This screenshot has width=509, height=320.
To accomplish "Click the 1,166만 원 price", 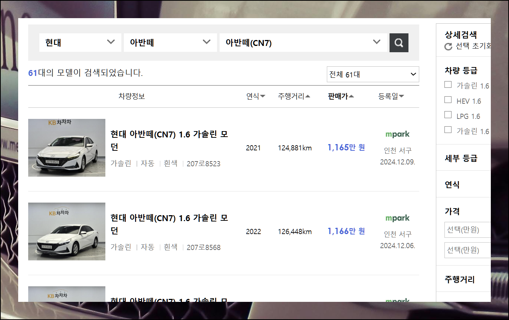I will [x=346, y=231].
